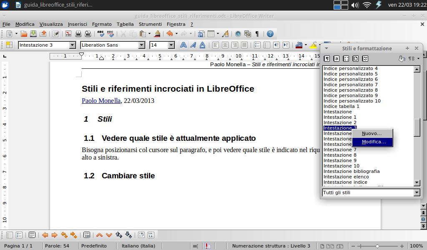Image resolution: width=427 pixels, height=250 pixels.
Task: Show Paragraph Styles in panel
Action: [327, 58]
